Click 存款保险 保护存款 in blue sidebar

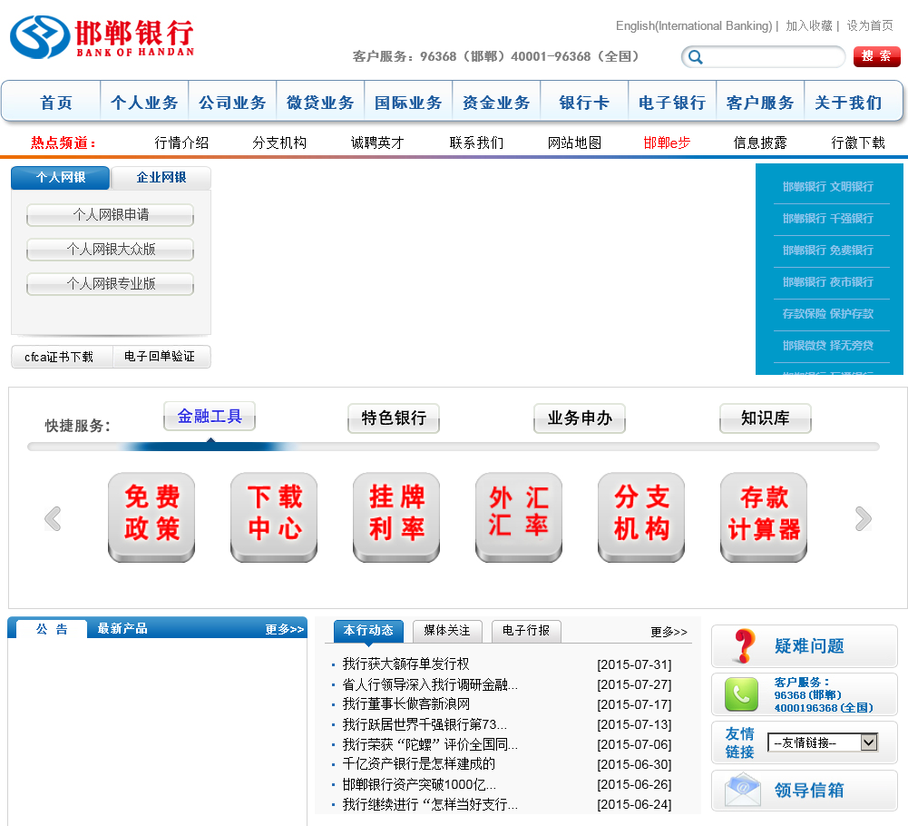[828, 313]
